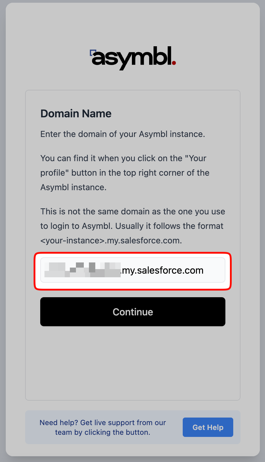Click the "Need help? Get live support" text

coord(103,422)
